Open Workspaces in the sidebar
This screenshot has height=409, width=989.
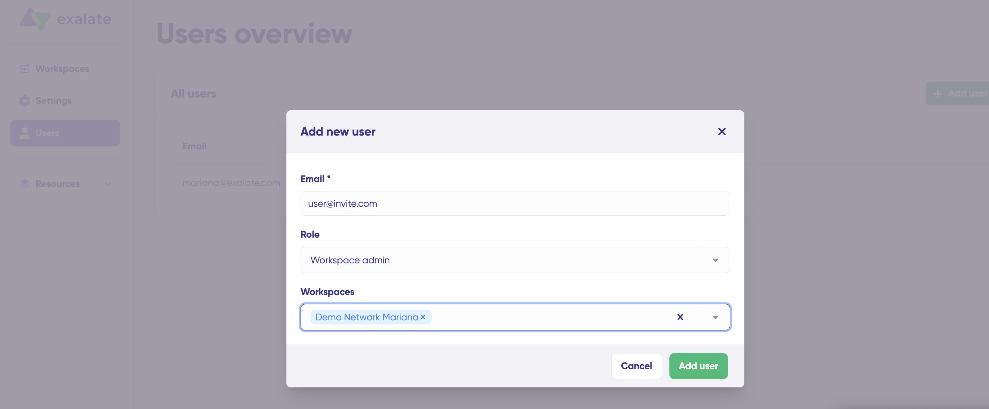click(x=62, y=69)
